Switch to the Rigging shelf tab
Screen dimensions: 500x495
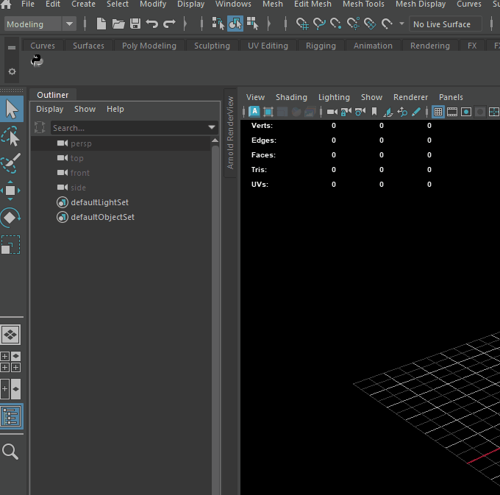pos(321,46)
